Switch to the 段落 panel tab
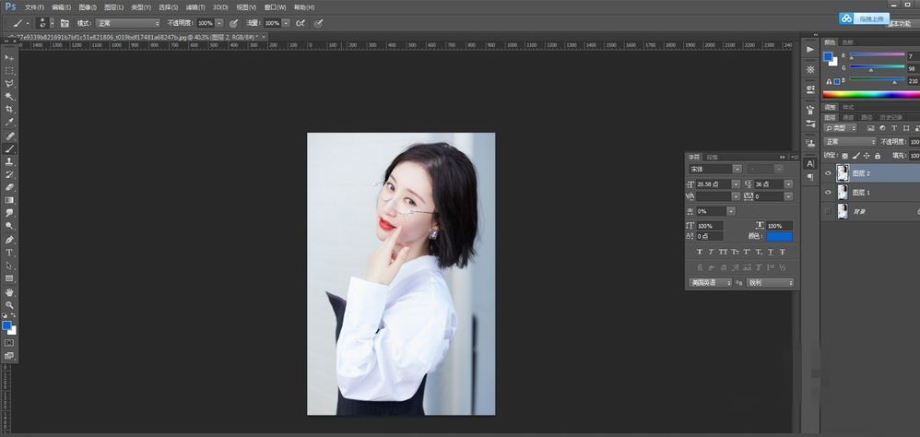The width and height of the screenshot is (920, 437). pos(712,158)
